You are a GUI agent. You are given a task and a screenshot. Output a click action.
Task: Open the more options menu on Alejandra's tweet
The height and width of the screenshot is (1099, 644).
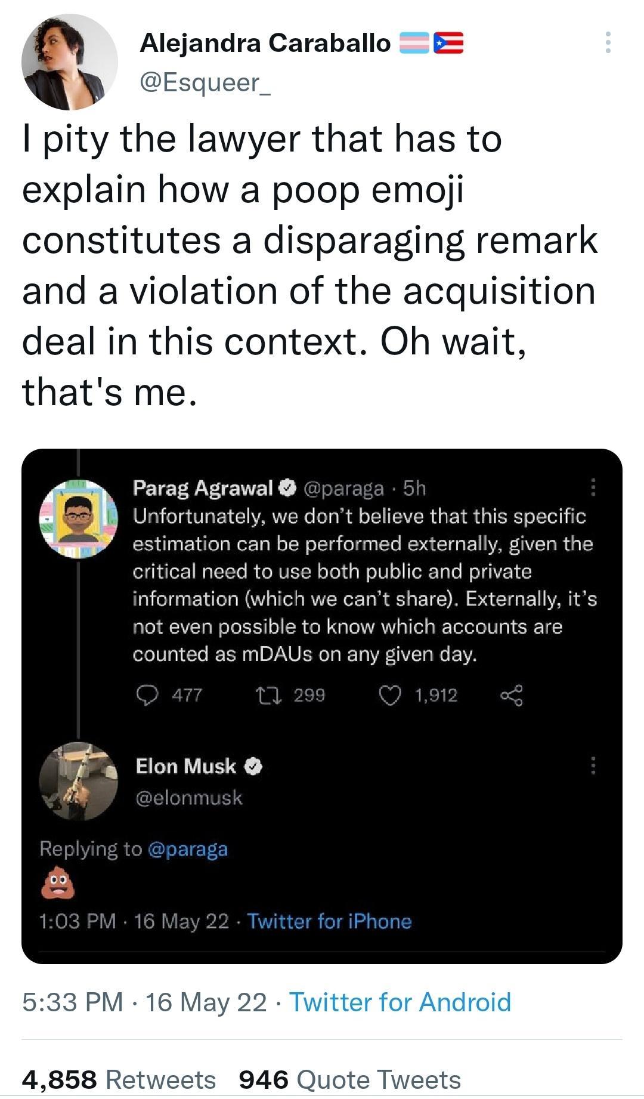(x=608, y=42)
